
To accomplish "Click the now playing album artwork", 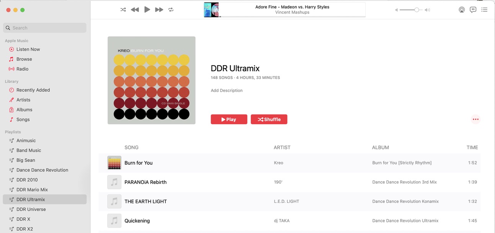I will coord(211,10).
